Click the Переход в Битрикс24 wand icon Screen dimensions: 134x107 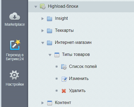coord(15,45)
